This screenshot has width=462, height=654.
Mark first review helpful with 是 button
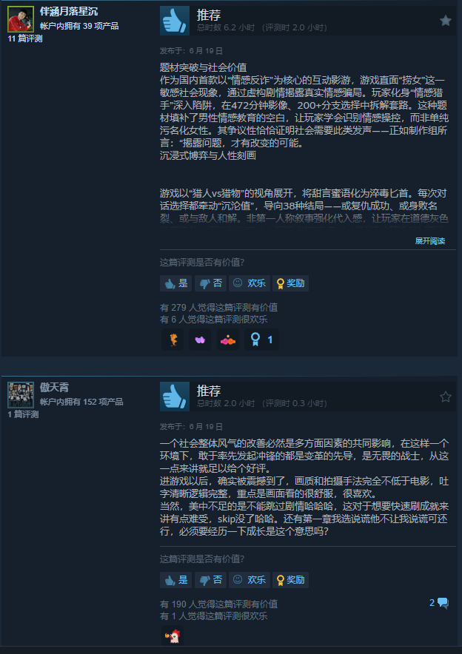pyautogui.click(x=175, y=283)
